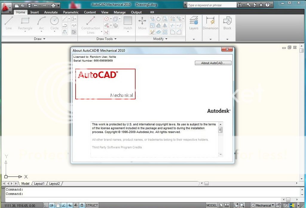
Task: Click the About AutoCAD... button
Action: (x=213, y=63)
